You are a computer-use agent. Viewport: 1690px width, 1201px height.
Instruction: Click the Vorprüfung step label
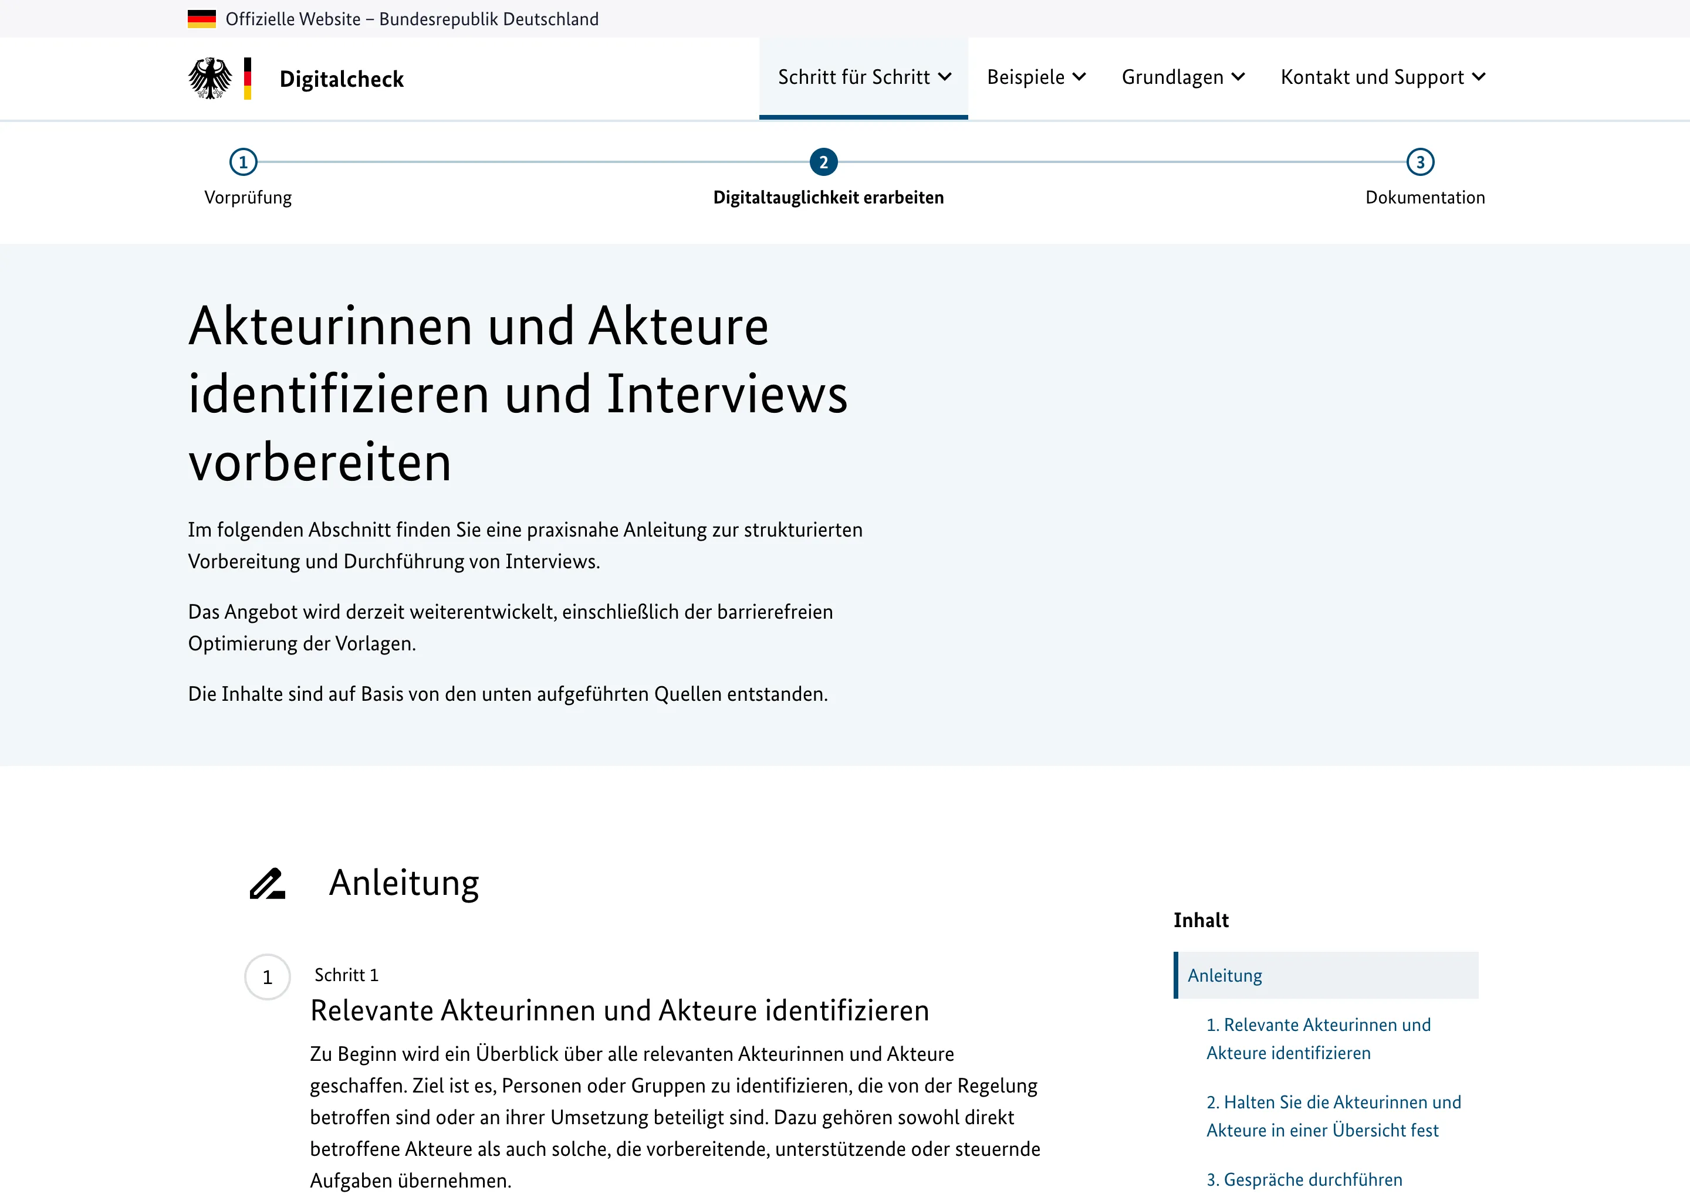[x=248, y=198]
